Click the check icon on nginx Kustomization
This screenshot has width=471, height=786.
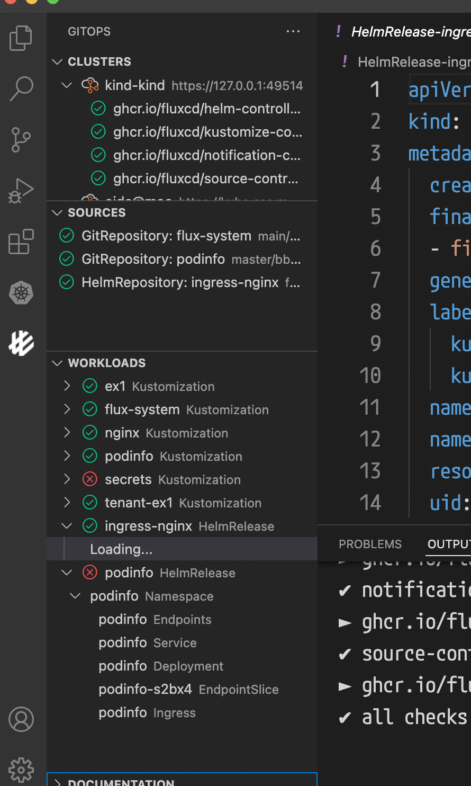pos(90,432)
